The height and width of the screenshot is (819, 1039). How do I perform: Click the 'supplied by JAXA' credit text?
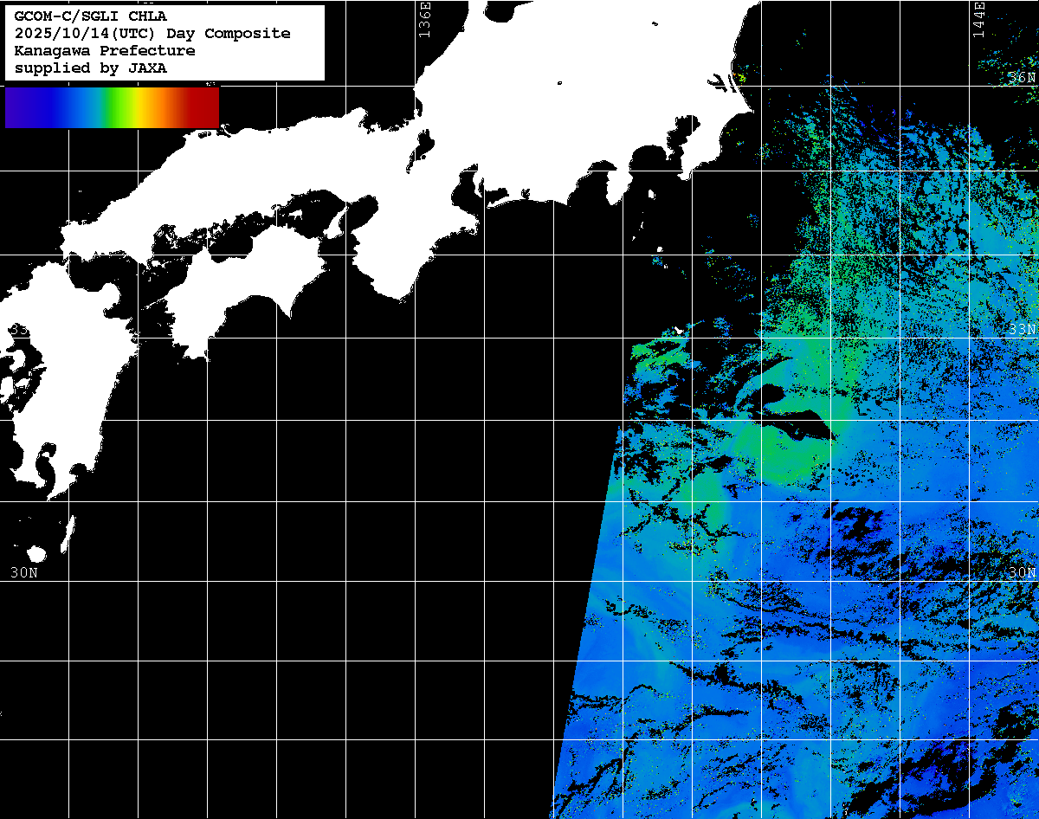tap(90, 68)
